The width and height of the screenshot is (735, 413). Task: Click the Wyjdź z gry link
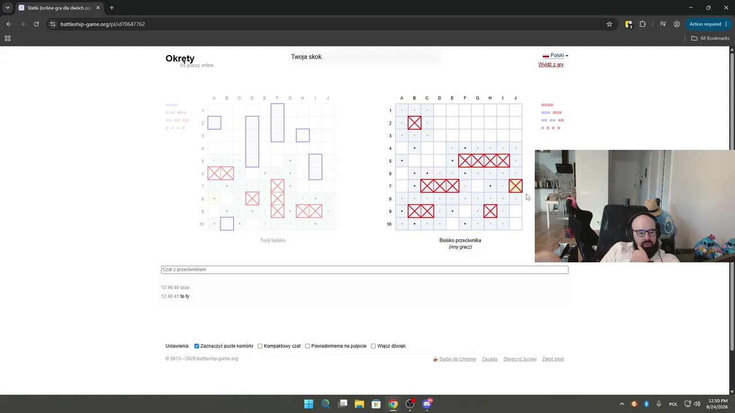(551, 65)
